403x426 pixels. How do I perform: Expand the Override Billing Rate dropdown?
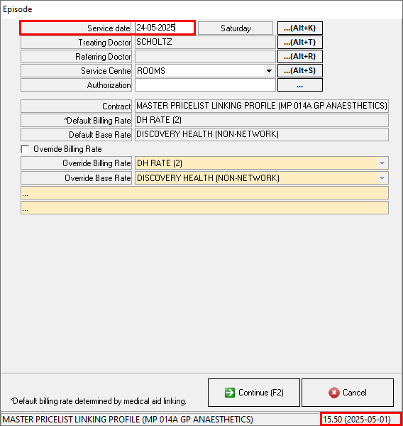click(382, 163)
